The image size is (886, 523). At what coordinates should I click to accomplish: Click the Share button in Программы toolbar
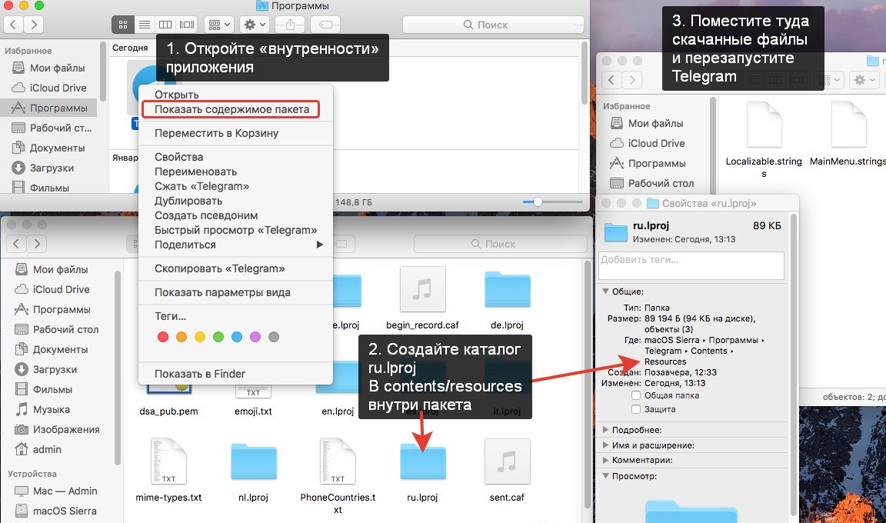tap(291, 25)
